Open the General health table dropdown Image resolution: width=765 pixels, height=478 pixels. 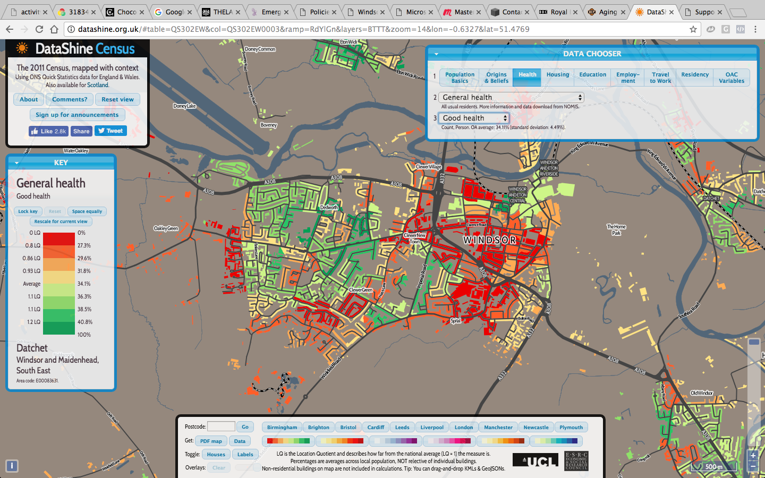pyautogui.click(x=511, y=97)
